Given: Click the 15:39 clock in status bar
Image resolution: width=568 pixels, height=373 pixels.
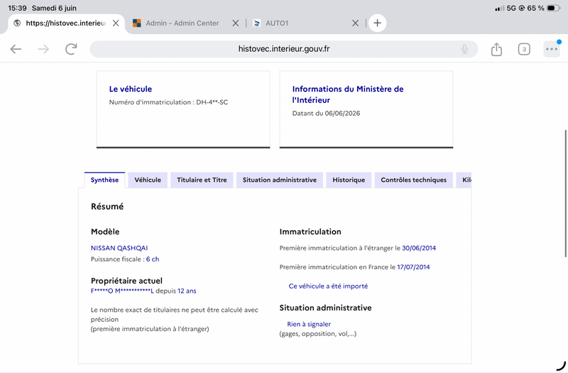Looking at the screenshot, I should [17, 8].
